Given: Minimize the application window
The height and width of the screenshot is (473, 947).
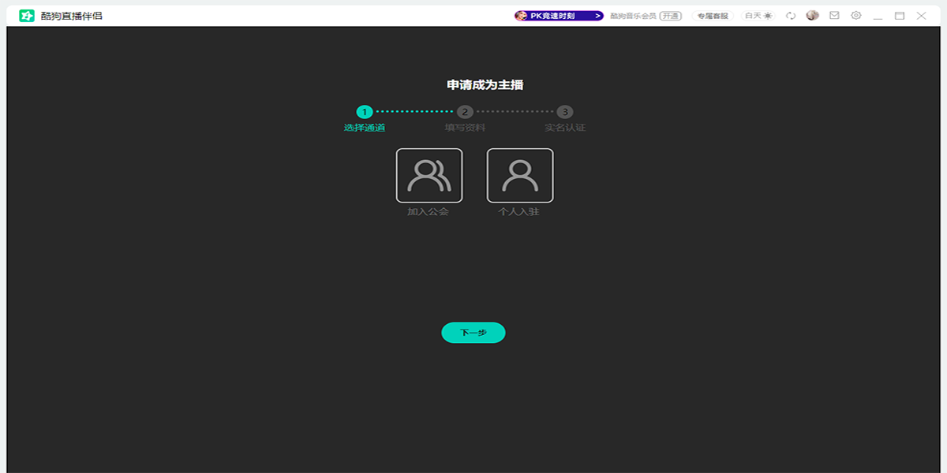Looking at the screenshot, I should [878, 16].
